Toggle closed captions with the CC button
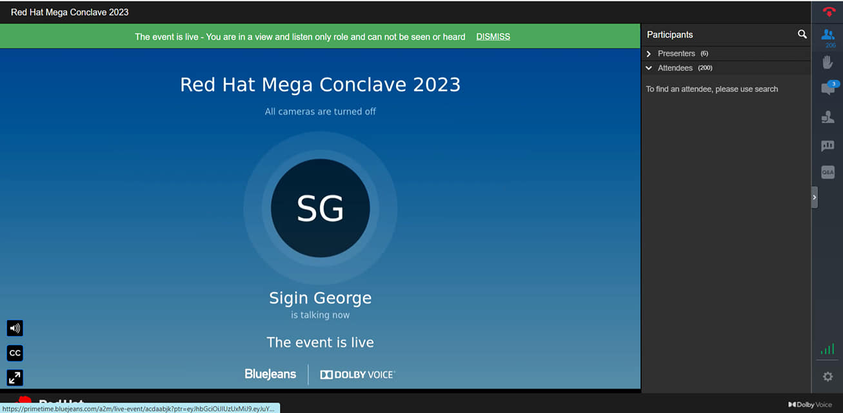 tap(15, 353)
